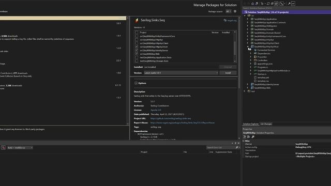The height and width of the screenshot is (186, 331).
Task: Open the Build + IntelliSense dropdown
Action: click(x=20, y=148)
